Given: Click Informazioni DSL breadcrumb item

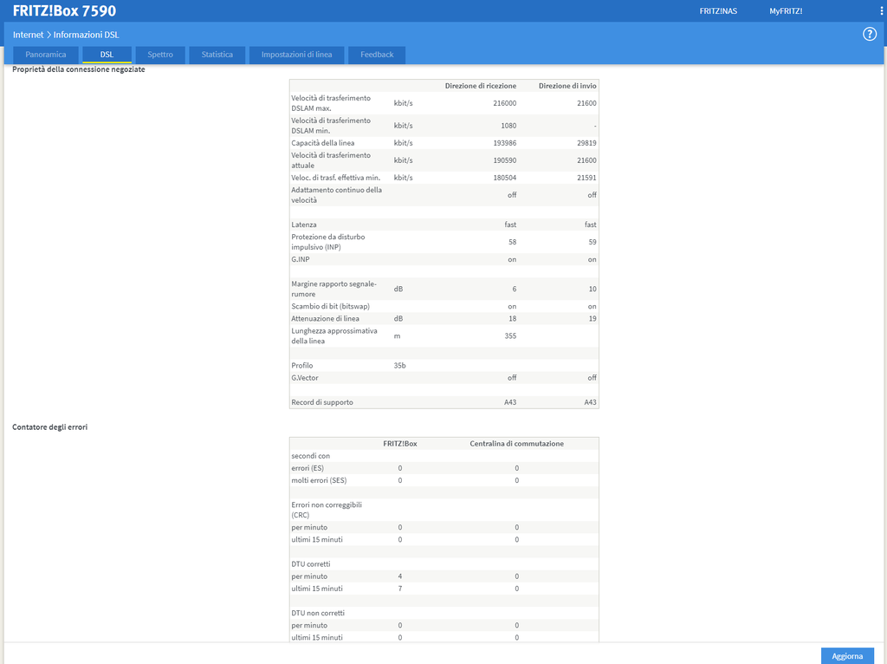Looking at the screenshot, I should (87, 35).
